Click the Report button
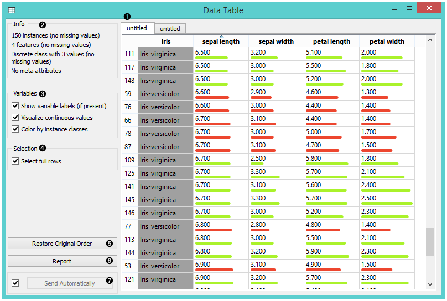447x301 pixels. [62, 261]
